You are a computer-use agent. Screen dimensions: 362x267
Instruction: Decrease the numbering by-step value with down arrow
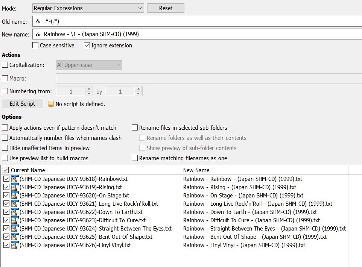tap(138, 94)
